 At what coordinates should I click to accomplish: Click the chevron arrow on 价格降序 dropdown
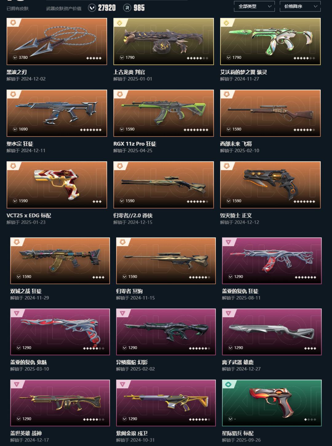click(315, 6)
